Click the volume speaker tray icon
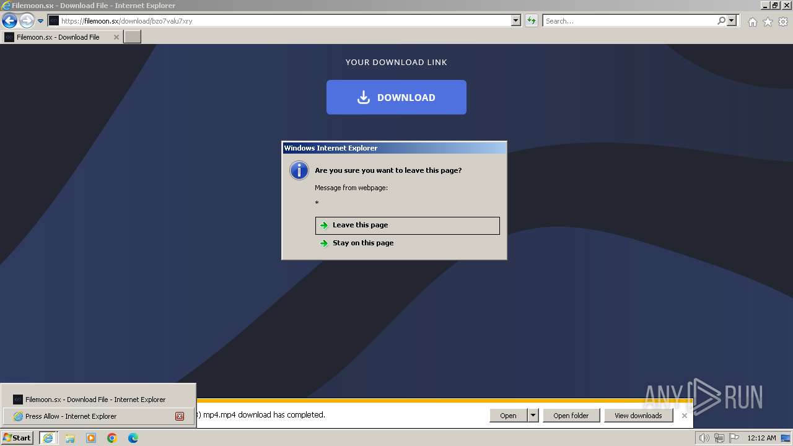The width and height of the screenshot is (793, 446). click(704, 438)
